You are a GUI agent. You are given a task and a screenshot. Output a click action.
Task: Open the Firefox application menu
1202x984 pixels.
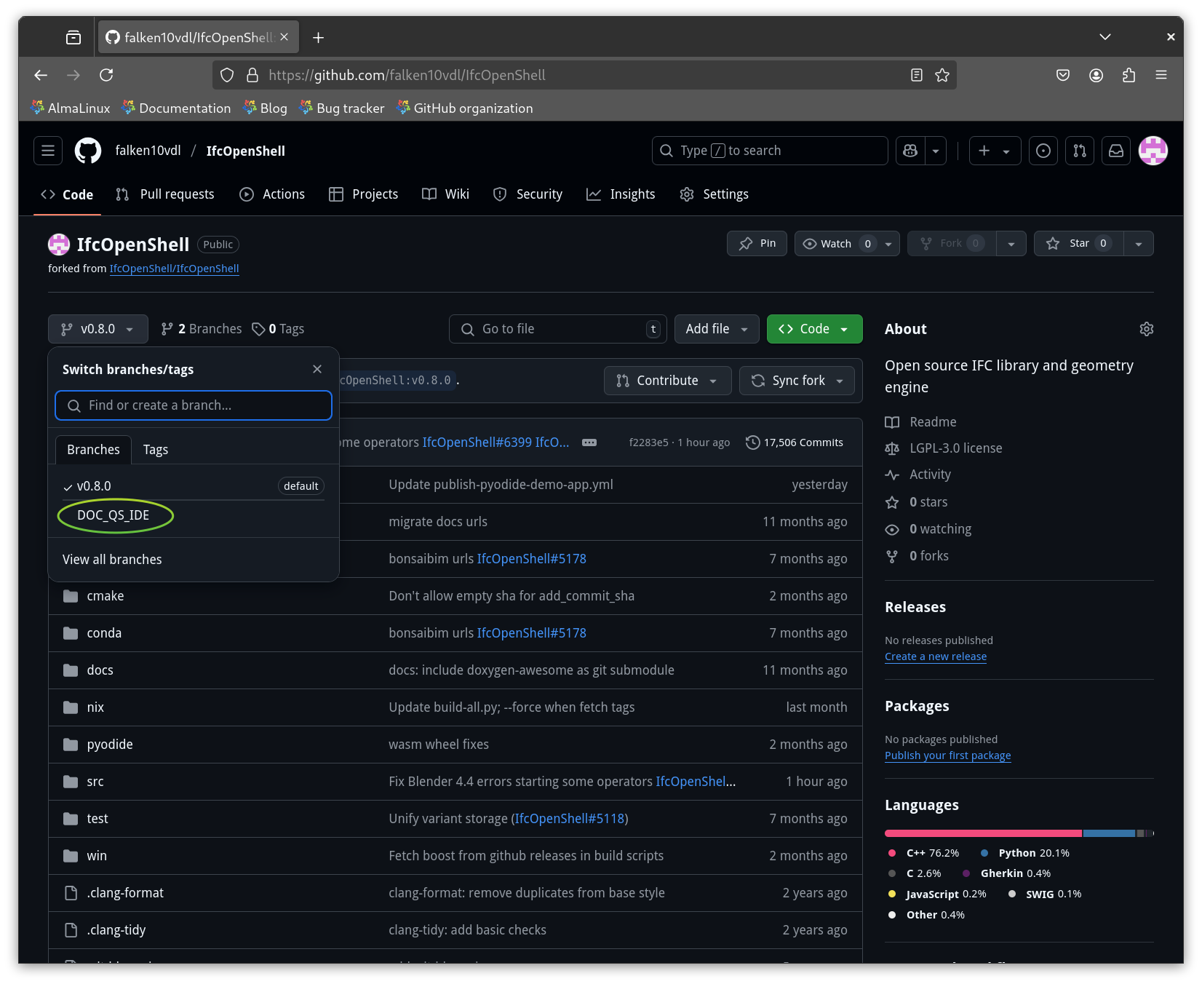pyautogui.click(x=1161, y=75)
